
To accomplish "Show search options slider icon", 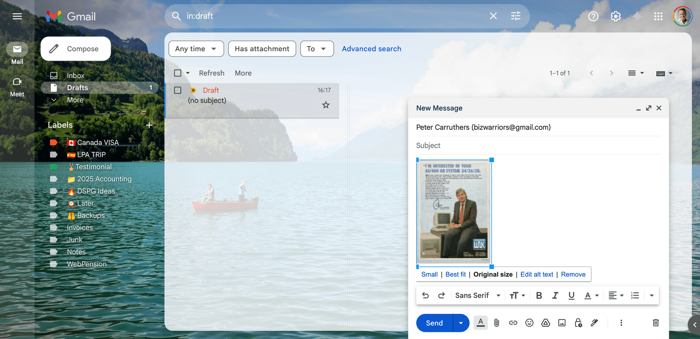I will click(516, 16).
